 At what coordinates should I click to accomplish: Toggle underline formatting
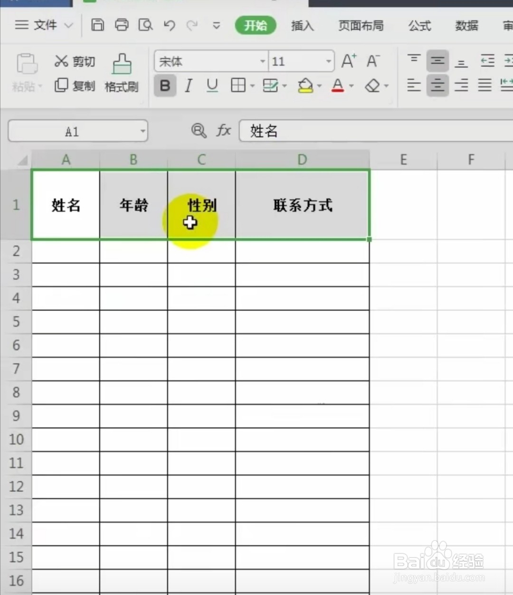click(212, 85)
